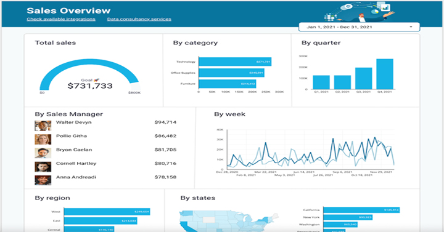Select the Technology category bar
The width and height of the screenshot is (444, 232).
tap(235, 62)
